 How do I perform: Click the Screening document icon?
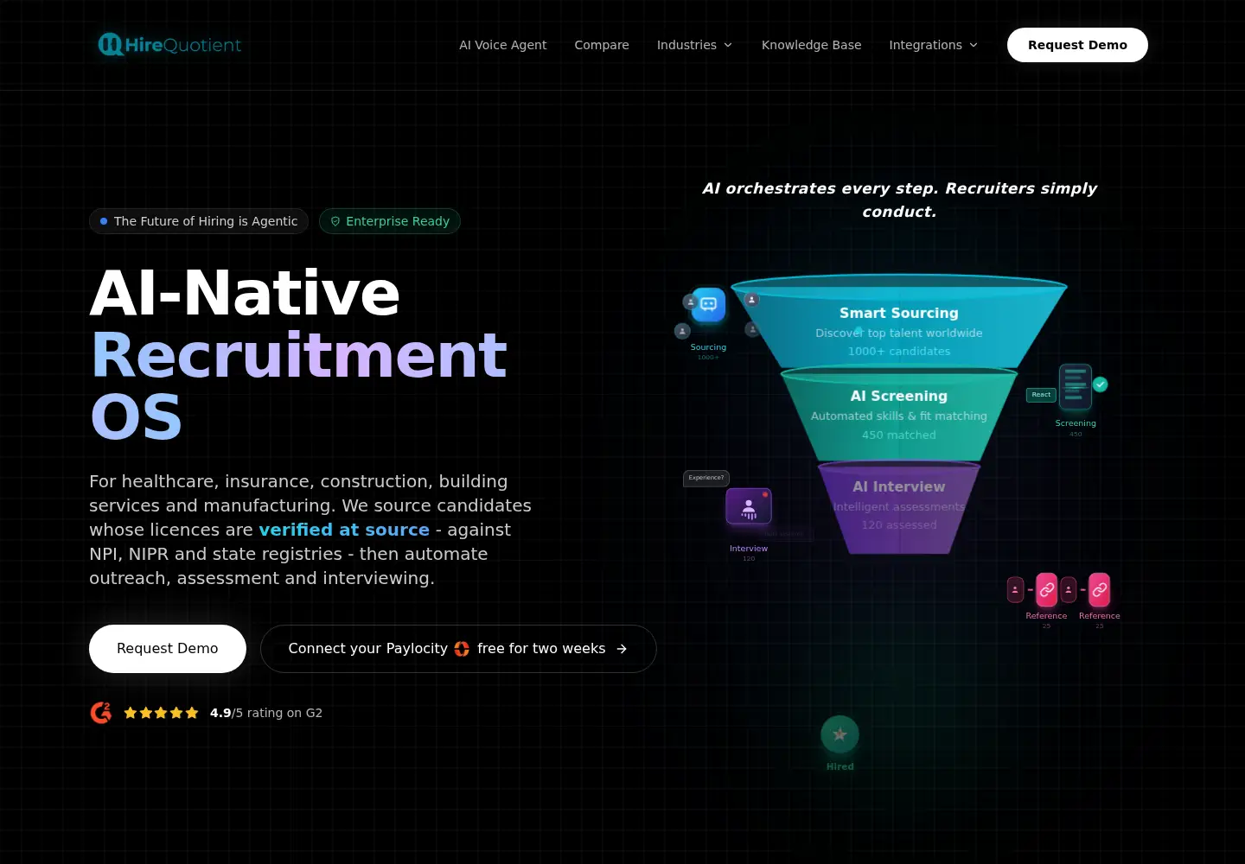(x=1076, y=387)
